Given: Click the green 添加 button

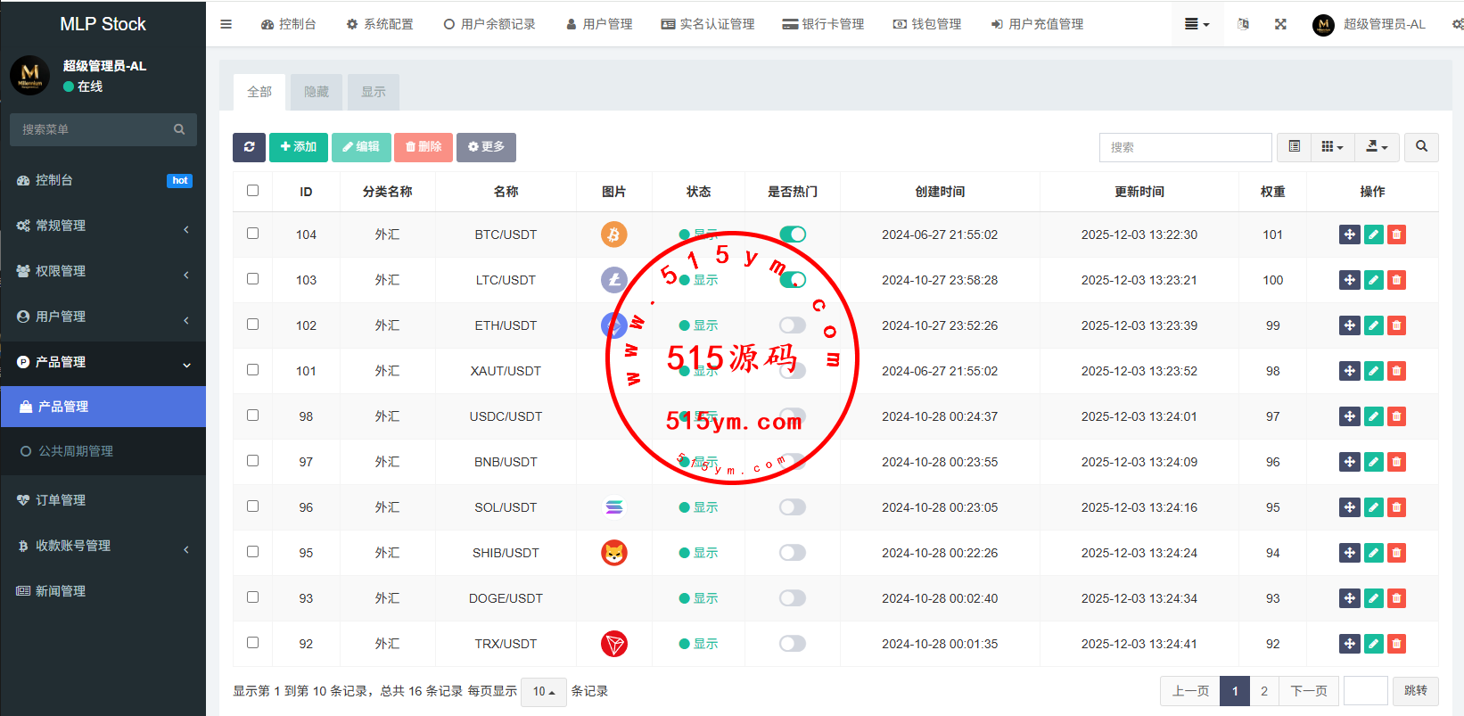Looking at the screenshot, I should click(x=299, y=147).
